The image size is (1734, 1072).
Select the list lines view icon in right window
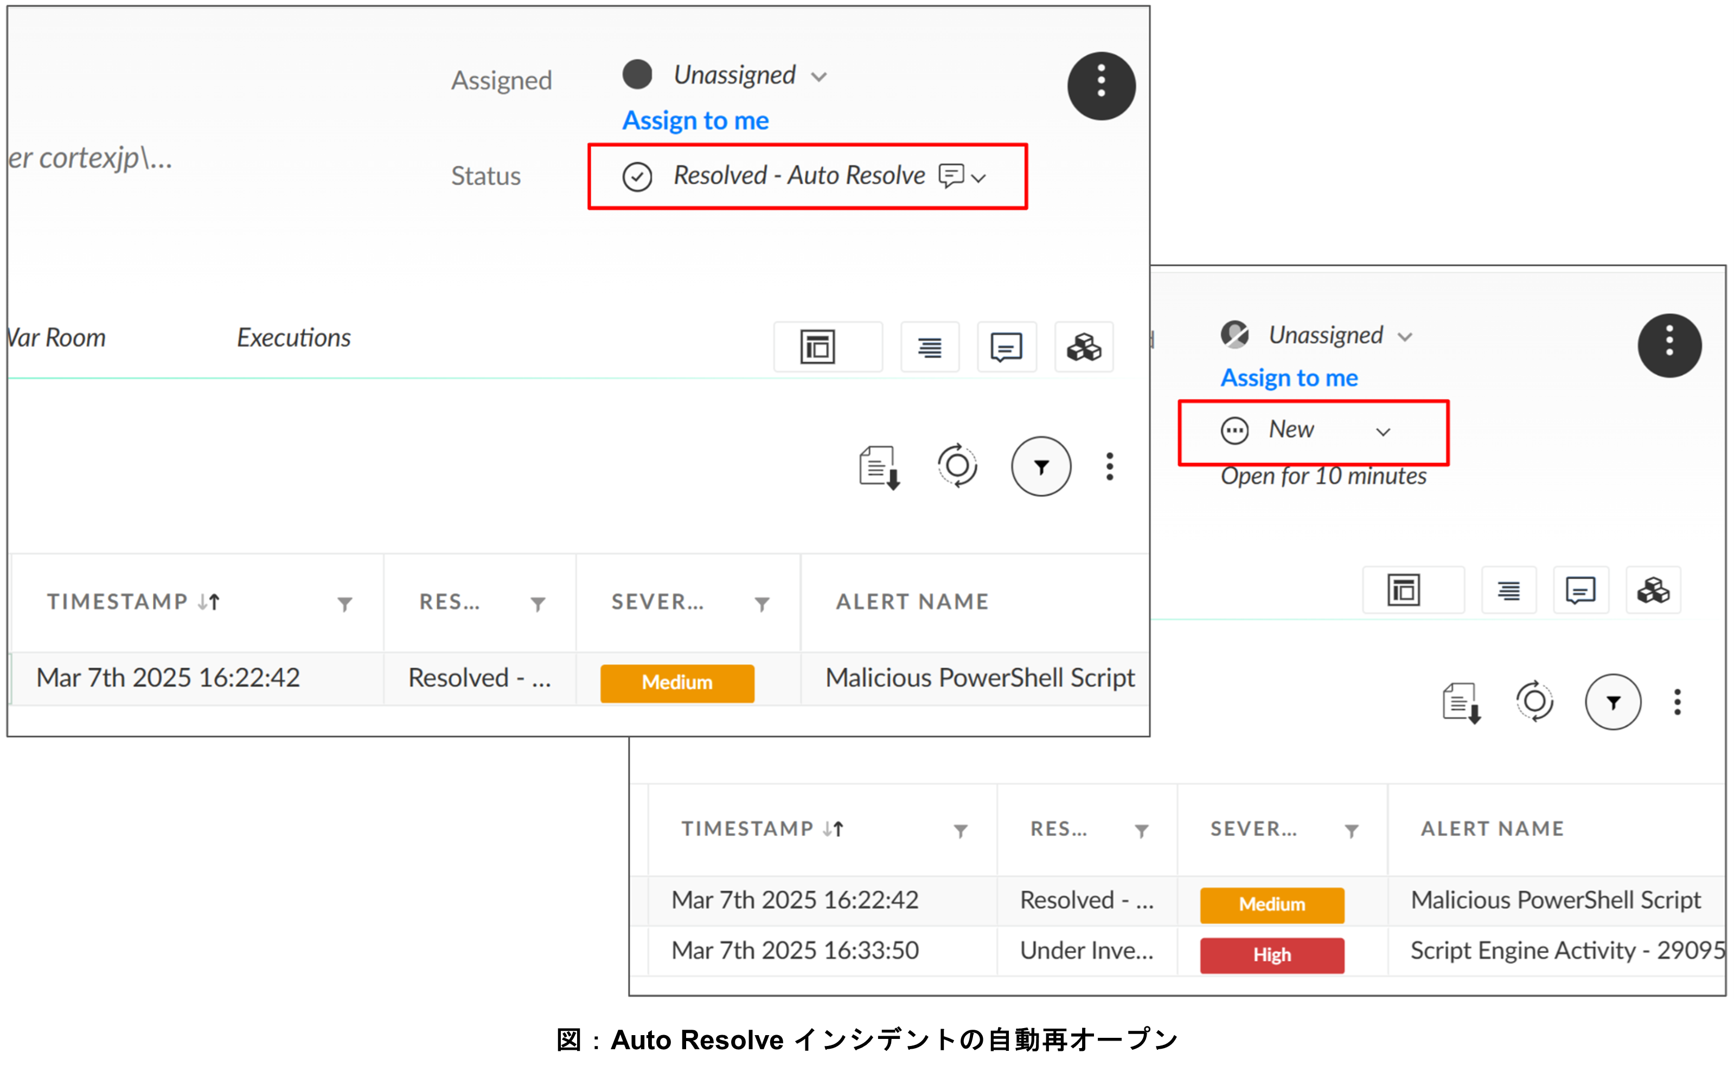[x=1508, y=590]
